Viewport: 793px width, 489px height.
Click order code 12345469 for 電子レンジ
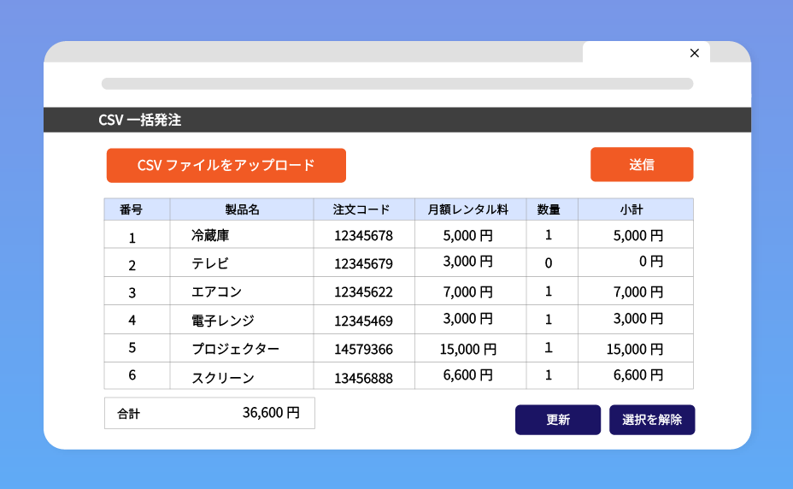[363, 321]
